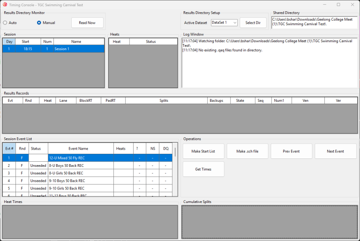Click the Splits column header in Results Records
This screenshot has height=241, width=360.
coord(164,100)
